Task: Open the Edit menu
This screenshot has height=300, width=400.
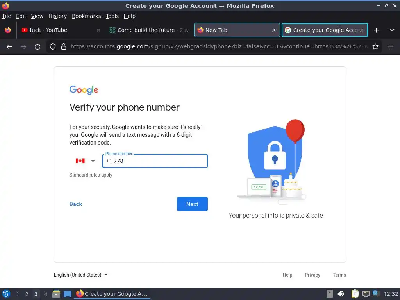Action: point(21,16)
